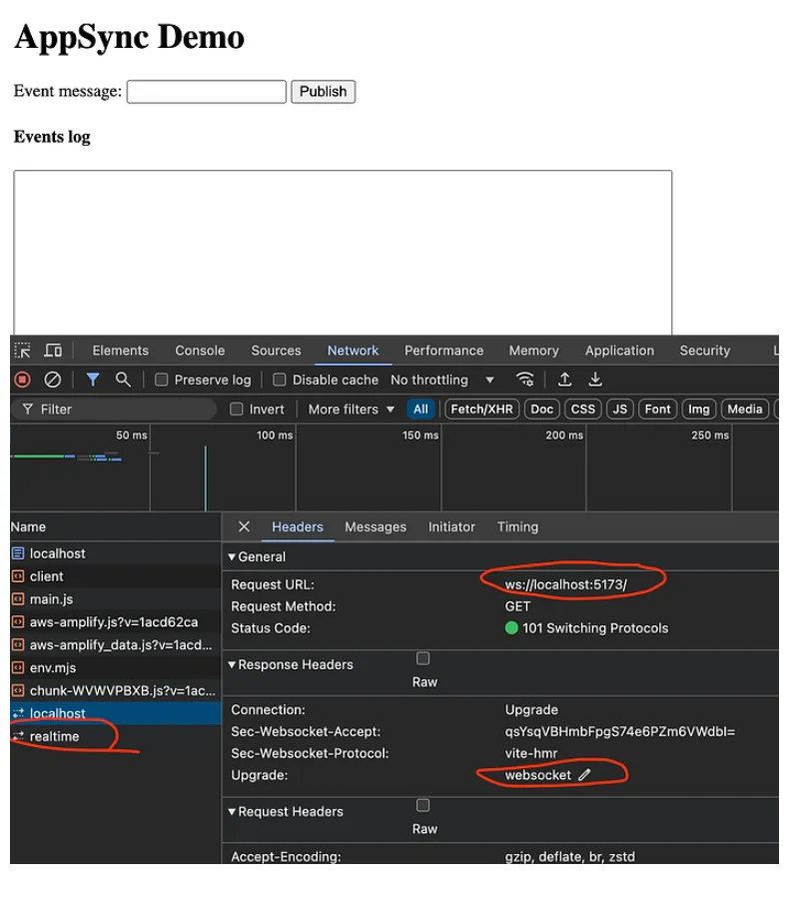This screenshot has height=903, width=793.
Task: Open the Sources panel tab
Action: click(276, 351)
